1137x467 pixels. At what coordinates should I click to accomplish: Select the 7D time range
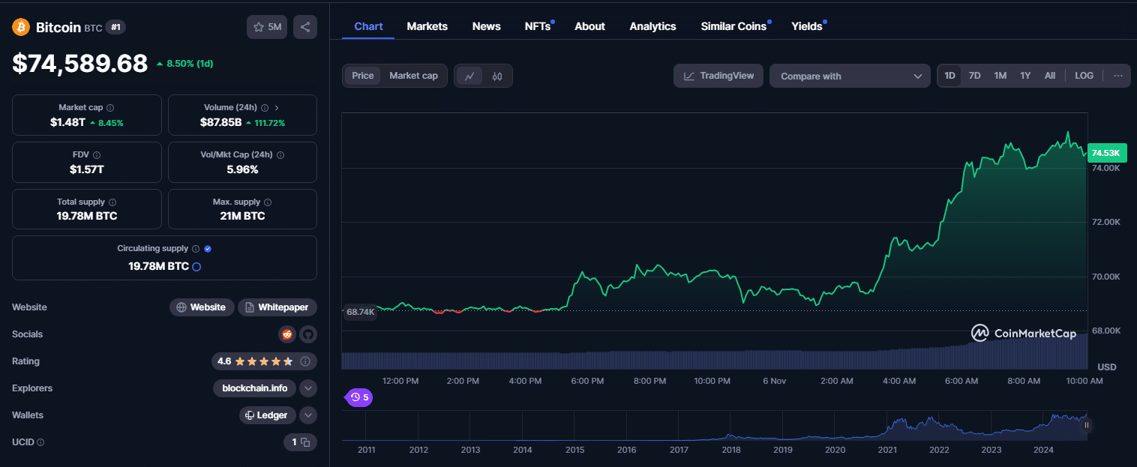click(974, 76)
